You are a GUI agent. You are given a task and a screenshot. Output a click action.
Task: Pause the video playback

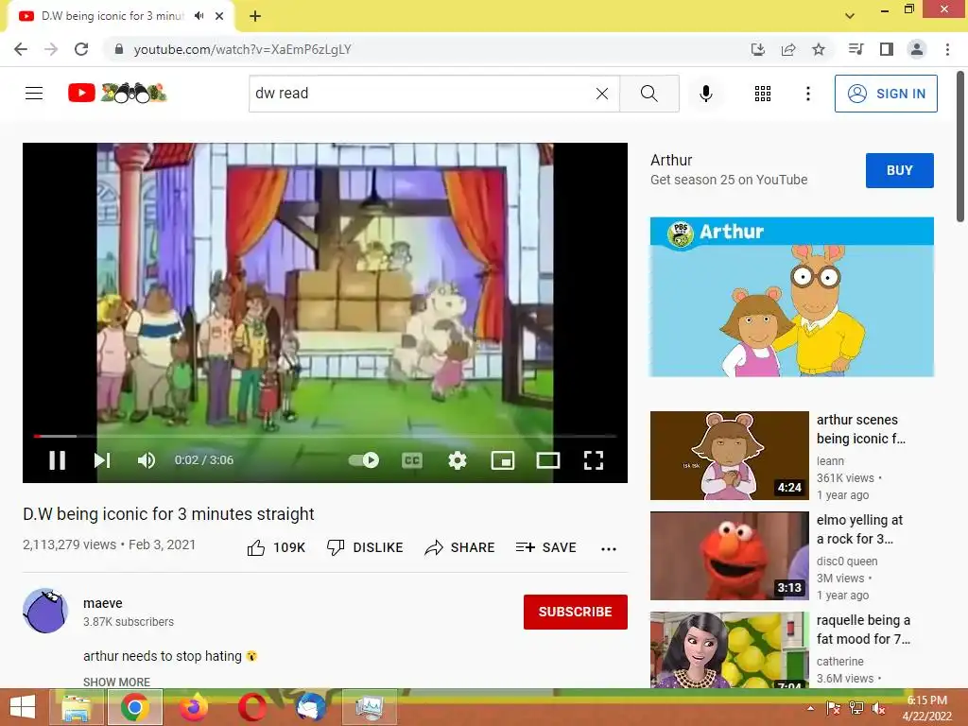pyautogui.click(x=57, y=460)
